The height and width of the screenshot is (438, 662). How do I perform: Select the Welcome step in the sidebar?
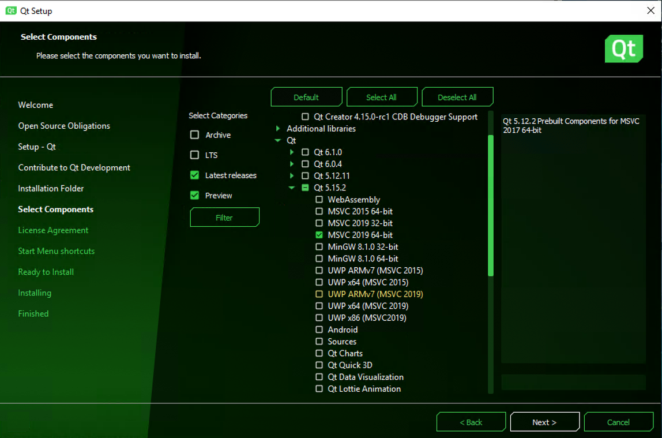tap(36, 105)
